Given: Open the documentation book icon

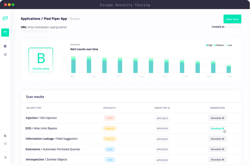Looking at the screenshot, I should 5,46.
